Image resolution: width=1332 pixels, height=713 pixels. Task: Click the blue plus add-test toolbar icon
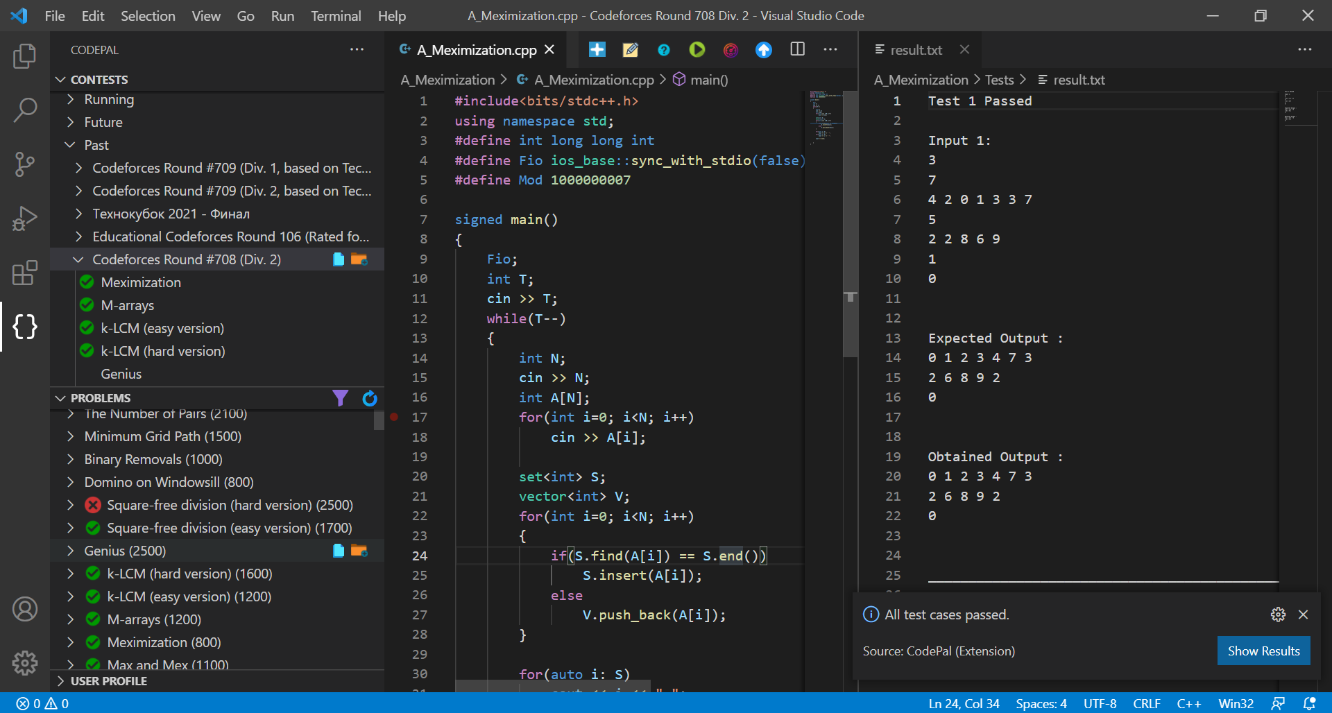[597, 50]
